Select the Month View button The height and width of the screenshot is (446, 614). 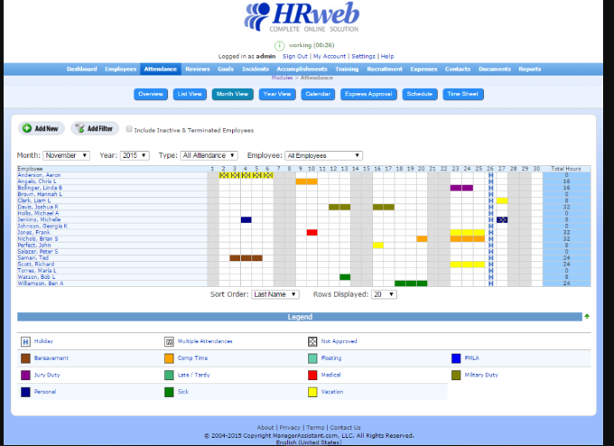click(x=233, y=95)
